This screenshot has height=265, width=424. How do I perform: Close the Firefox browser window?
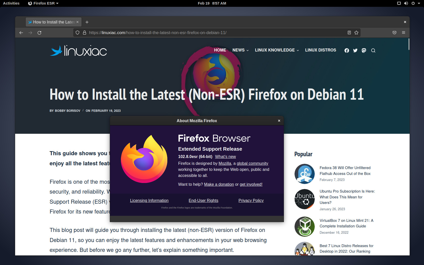coord(405,22)
